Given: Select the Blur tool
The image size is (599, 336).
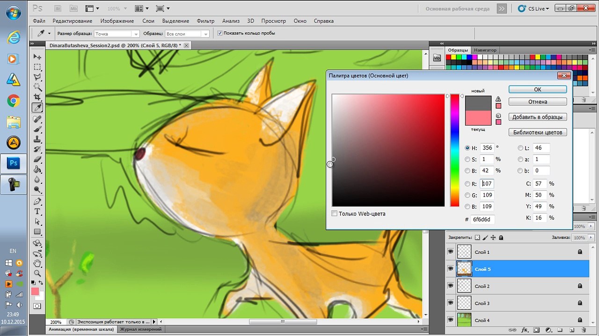Looking at the screenshot, I should point(37,180).
